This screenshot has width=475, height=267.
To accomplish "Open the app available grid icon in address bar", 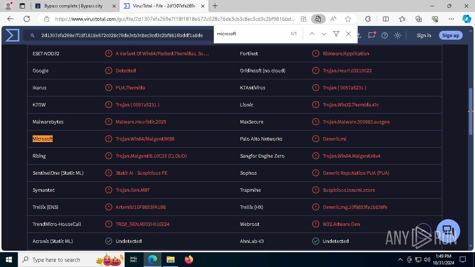I will tap(304, 19).
